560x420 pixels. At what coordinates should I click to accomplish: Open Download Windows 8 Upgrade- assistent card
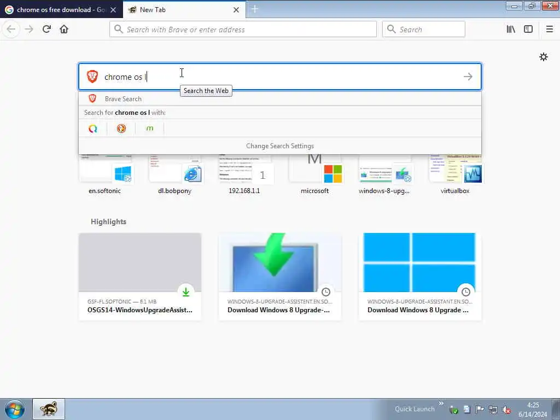pyautogui.click(x=280, y=276)
